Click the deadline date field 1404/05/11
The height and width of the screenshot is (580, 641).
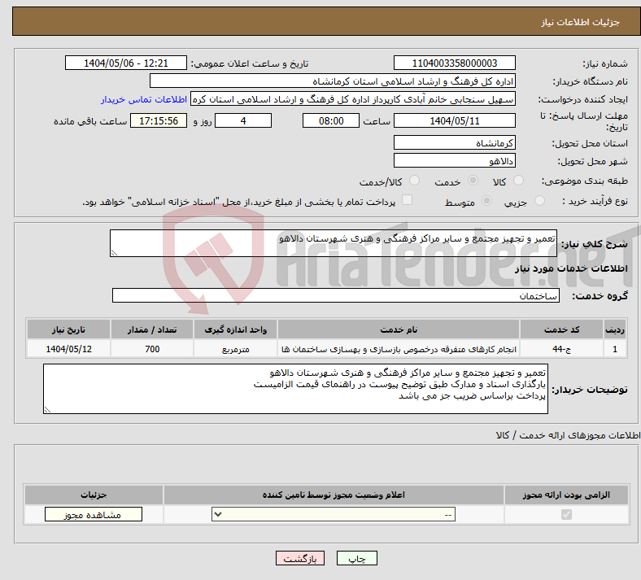(454, 120)
